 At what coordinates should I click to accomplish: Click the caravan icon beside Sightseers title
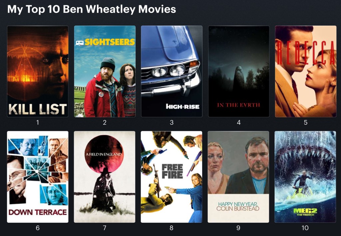point(79,43)
